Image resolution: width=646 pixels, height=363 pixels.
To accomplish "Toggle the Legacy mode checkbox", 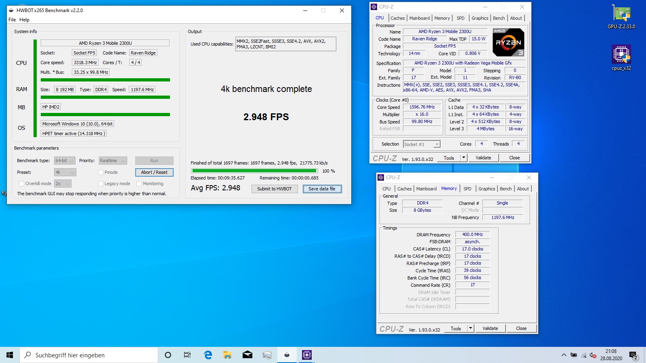I will pyautogui.click(x=101, y=184).
